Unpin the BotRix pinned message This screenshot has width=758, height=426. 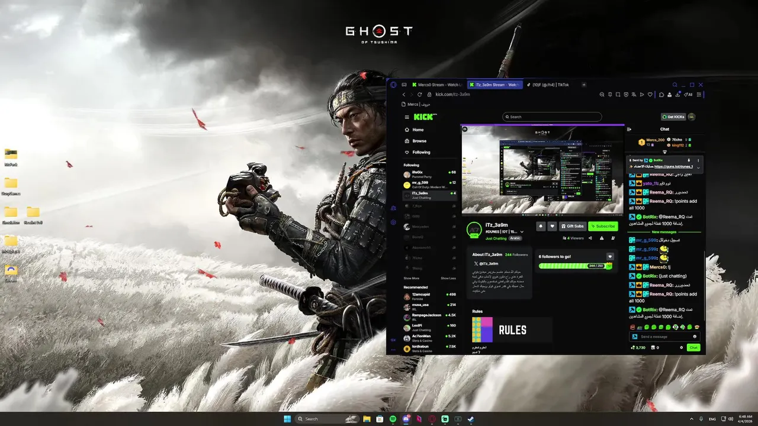689,160
